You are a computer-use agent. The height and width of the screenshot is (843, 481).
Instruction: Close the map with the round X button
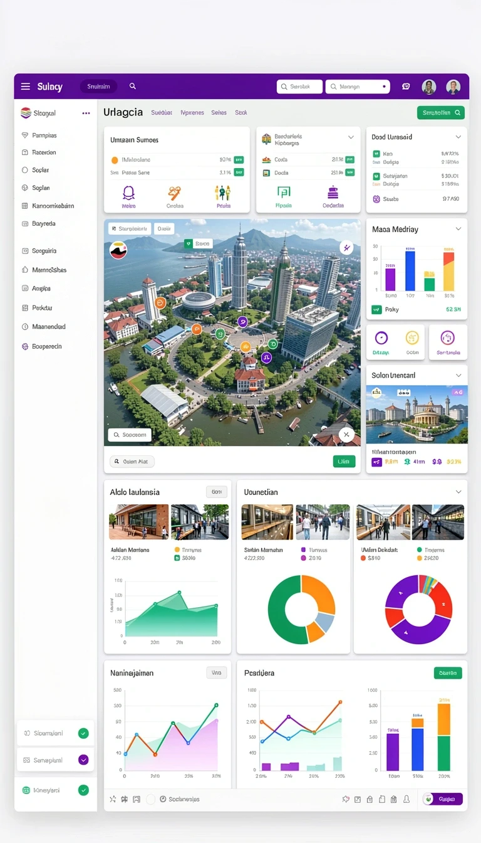point(346,434)
